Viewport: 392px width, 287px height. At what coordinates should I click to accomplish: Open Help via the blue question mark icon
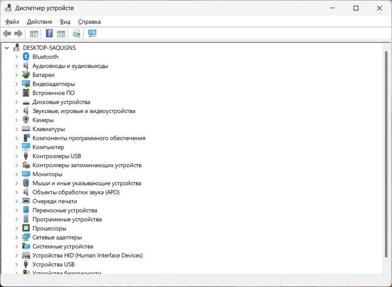click(x=49, y=33)
